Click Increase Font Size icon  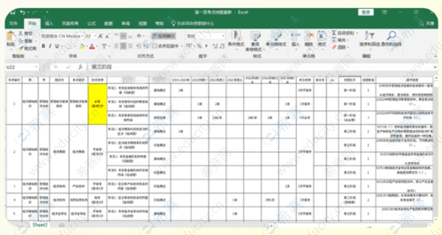click(x=101, y=36)
